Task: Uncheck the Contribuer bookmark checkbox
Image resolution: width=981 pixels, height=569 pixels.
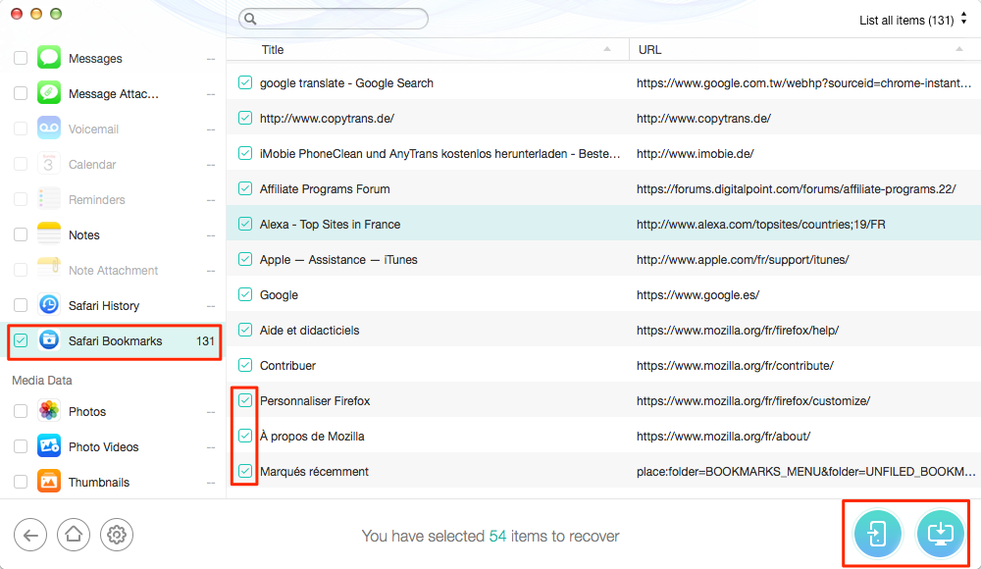Action: 245,365
